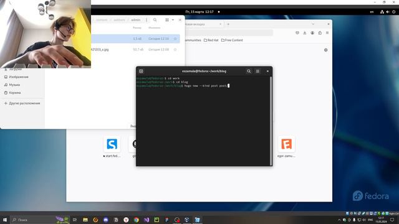Expand the browser tab list chevron
The height and width of the screenshot is (224, 399).
[x=313, y=24]
